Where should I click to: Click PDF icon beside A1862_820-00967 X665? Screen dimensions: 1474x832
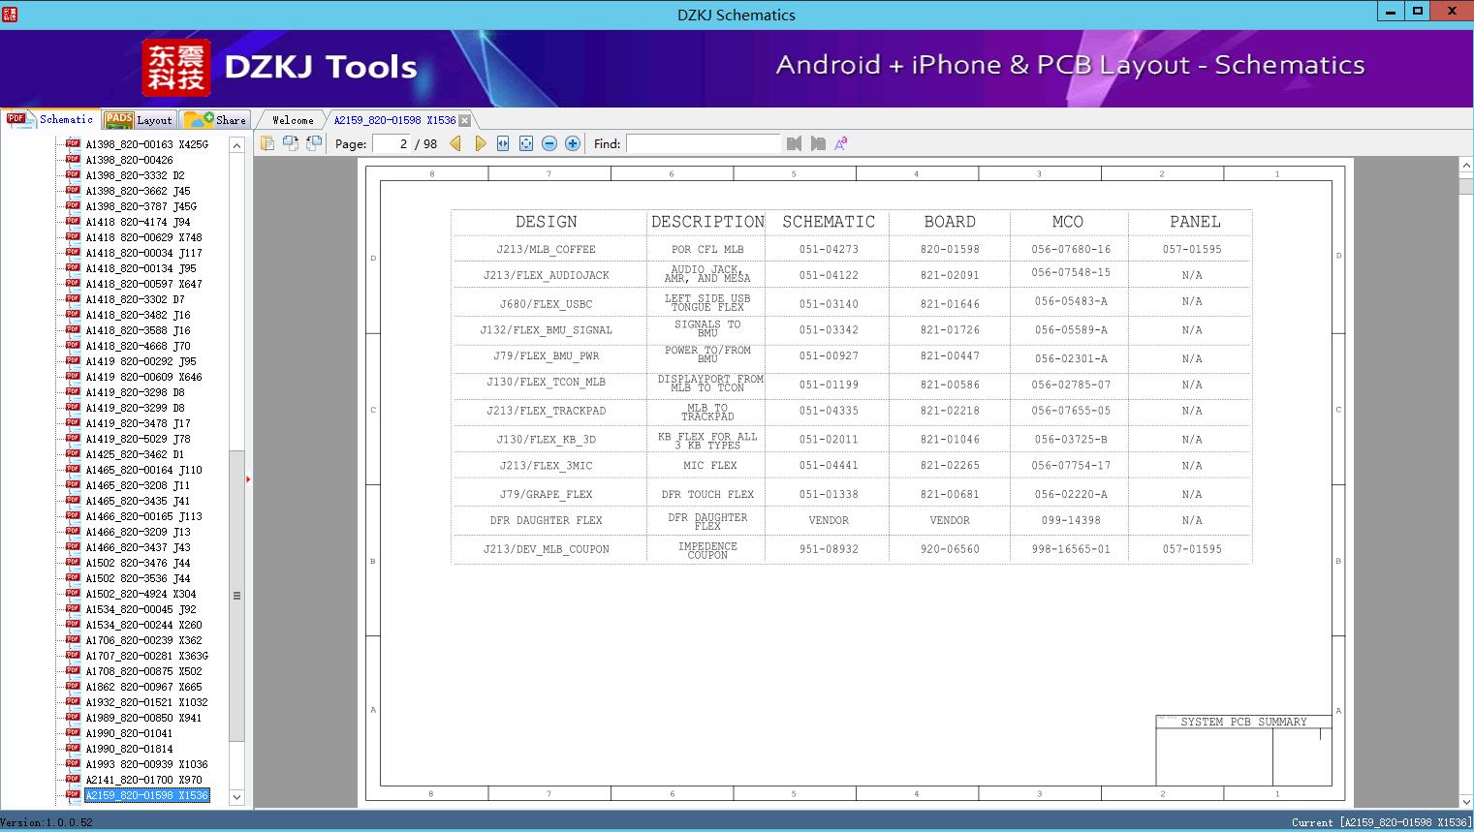(73, 686)
